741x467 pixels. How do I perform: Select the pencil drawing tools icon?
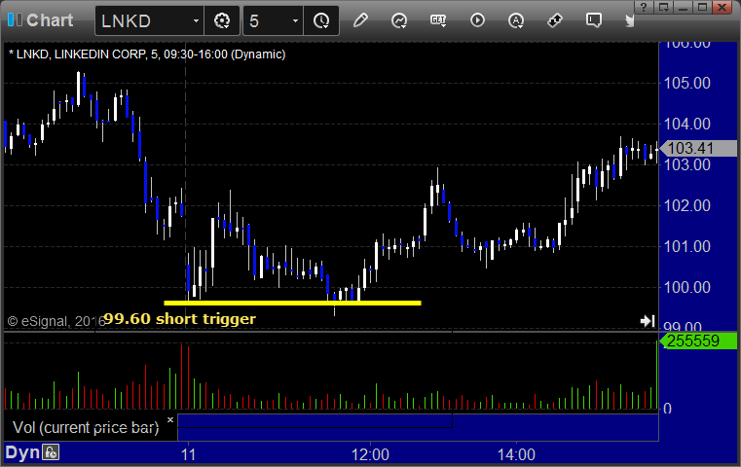(360, 20)
